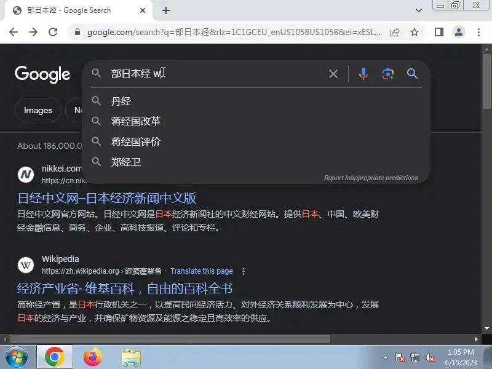
Task: Click the horizontal scrollbar thumb
Action: tap(170, 339)
